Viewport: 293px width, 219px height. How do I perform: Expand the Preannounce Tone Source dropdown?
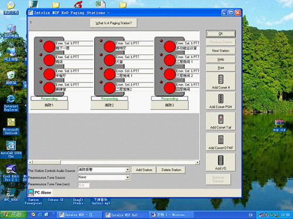[x=128, y=177]
